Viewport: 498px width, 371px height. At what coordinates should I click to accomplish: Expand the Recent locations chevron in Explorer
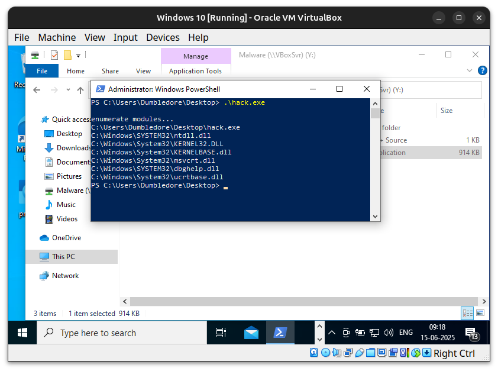68,90
